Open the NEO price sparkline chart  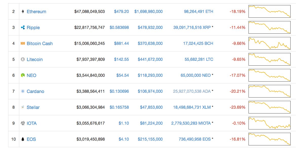pyautogui.click(x=270, y=75)
